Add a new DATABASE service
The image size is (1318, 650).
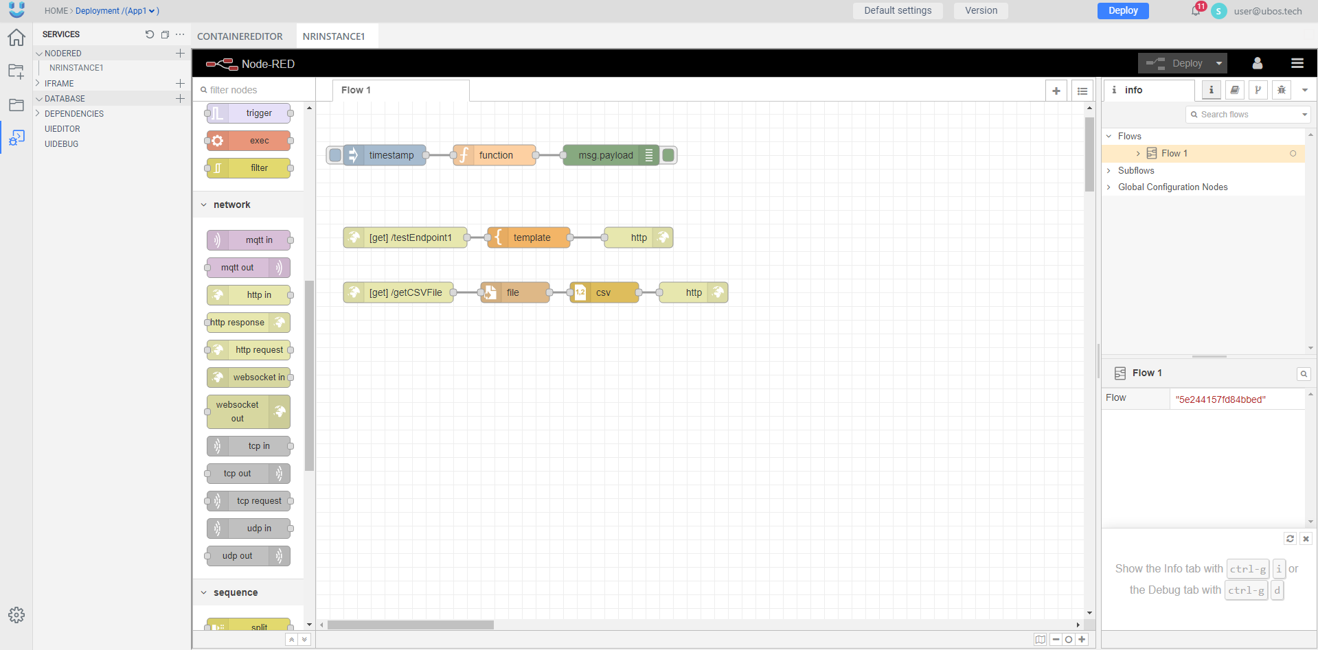coord(180,98)
